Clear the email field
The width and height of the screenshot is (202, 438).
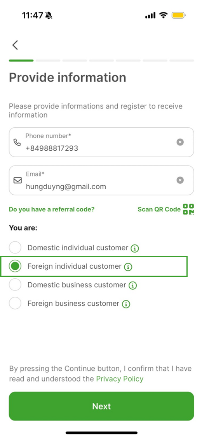point(180,180)
